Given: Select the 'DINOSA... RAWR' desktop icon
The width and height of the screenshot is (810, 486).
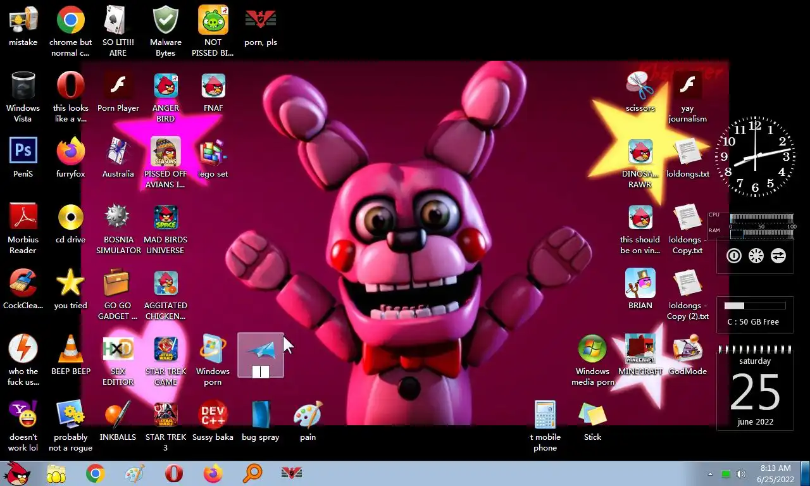Looking at the screenshot, I should tap(640, 164).
